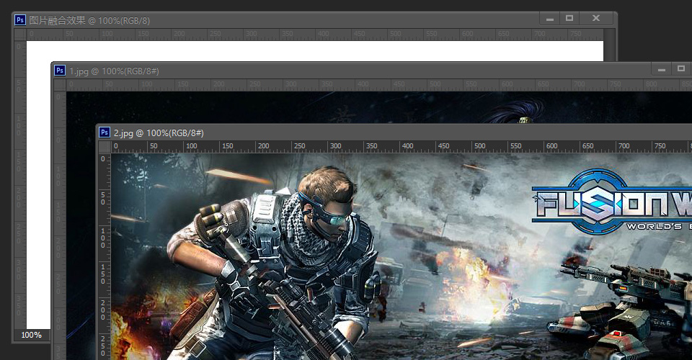Click the Ps icon of 图片融合效果 window
This screenshot has width=692, height=360.
coord(20,20)
